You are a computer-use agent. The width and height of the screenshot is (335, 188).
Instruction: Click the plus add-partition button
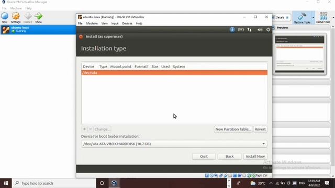tap(84, 129)
